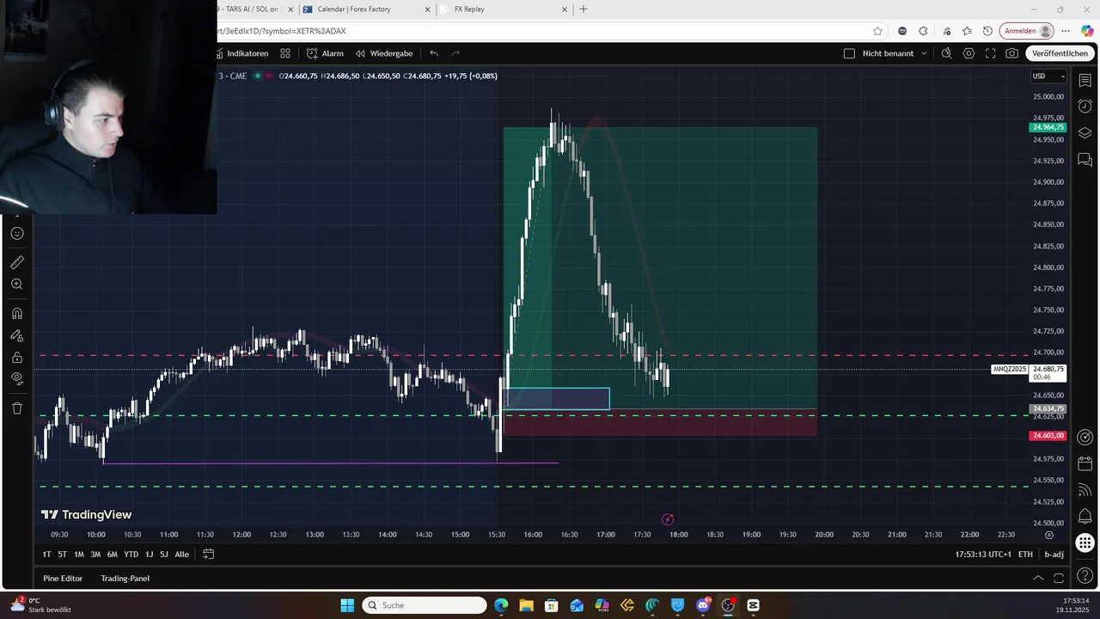Open the Indikatoren menu
Viewport: 1100px width, 619px height.
(242, 53)
